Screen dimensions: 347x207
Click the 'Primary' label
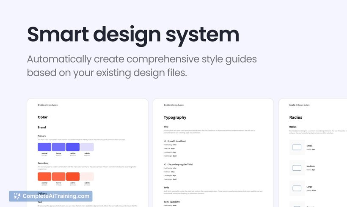click(42, 136)
